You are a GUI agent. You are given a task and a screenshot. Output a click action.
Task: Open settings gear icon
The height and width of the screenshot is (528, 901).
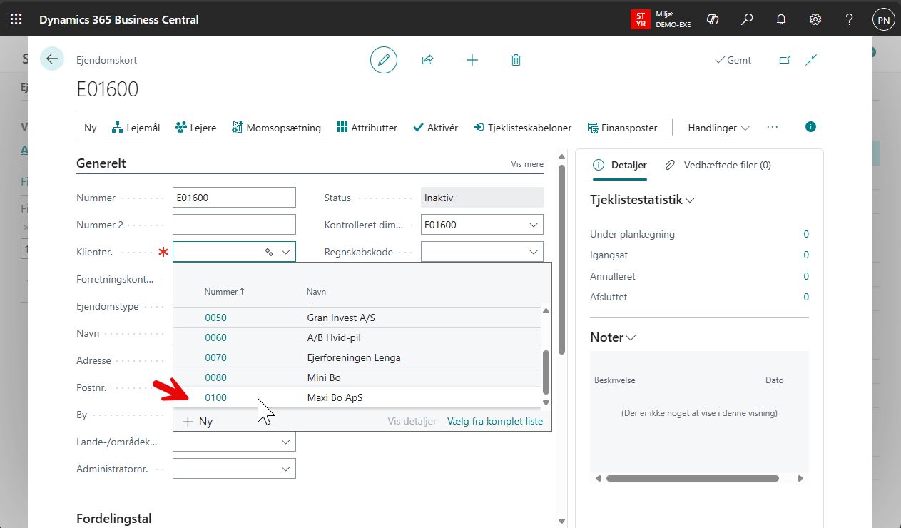pos(815,19)
